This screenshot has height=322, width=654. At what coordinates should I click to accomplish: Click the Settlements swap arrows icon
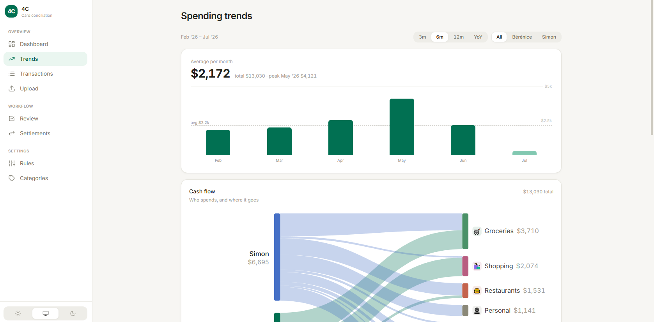pos(12,133)
